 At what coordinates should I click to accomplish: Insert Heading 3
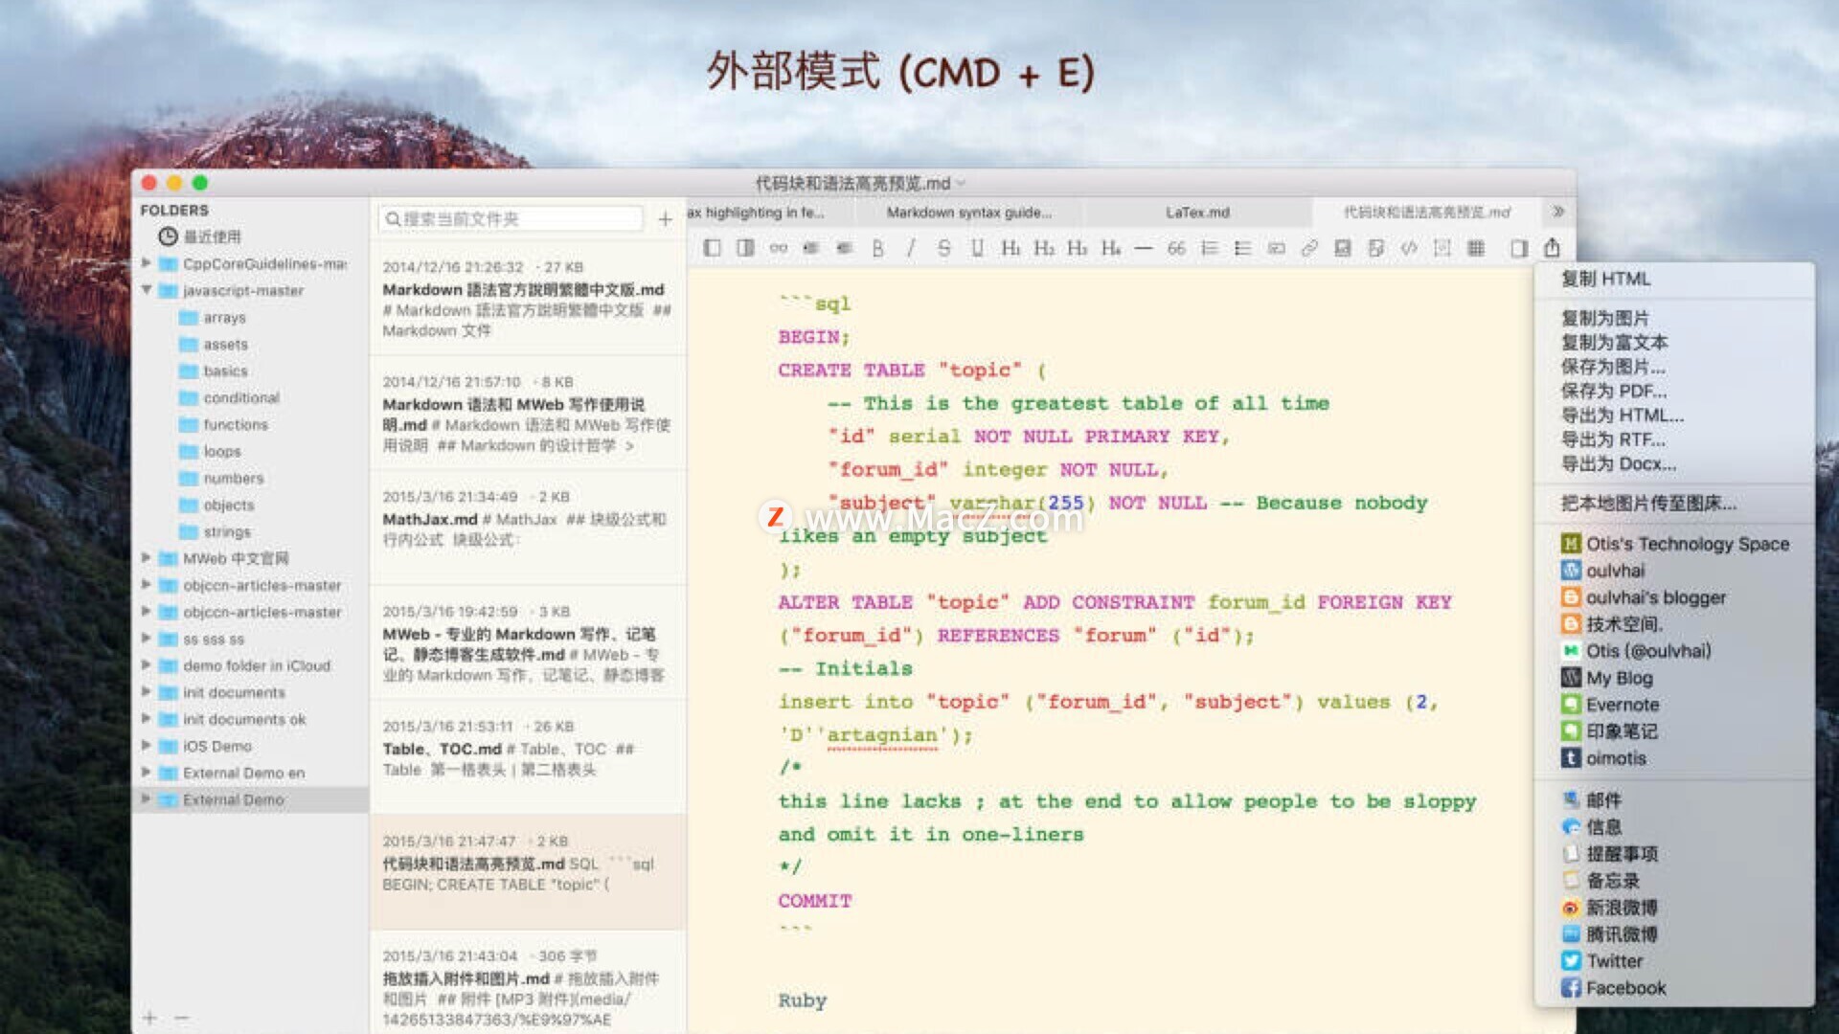(1077, 248)
